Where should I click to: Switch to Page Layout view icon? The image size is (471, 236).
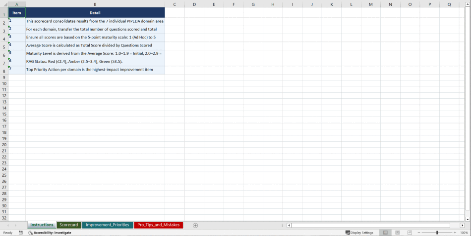click(398, 233)
